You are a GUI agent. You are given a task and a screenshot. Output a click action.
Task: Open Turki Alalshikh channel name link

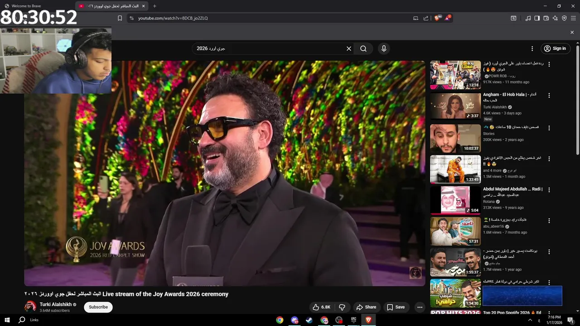point(56,304)
